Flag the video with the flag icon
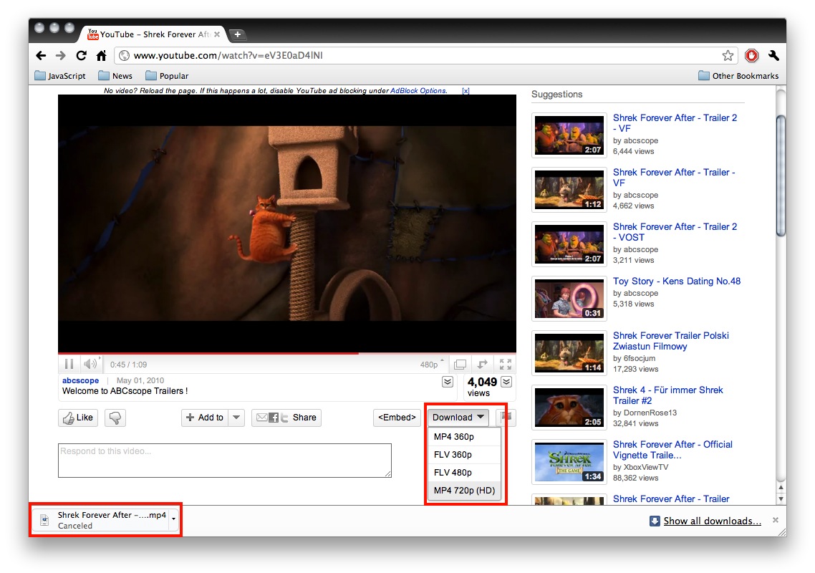815x573 pixels. point(506,418)
